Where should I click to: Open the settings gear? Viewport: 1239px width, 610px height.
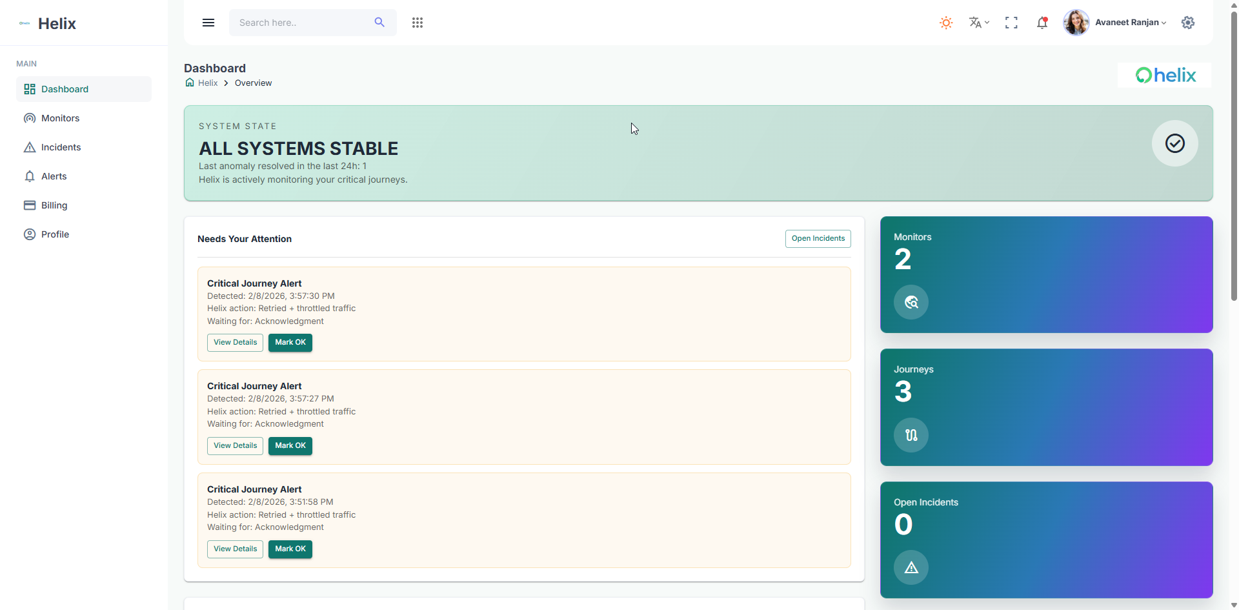coord(1188,22)
